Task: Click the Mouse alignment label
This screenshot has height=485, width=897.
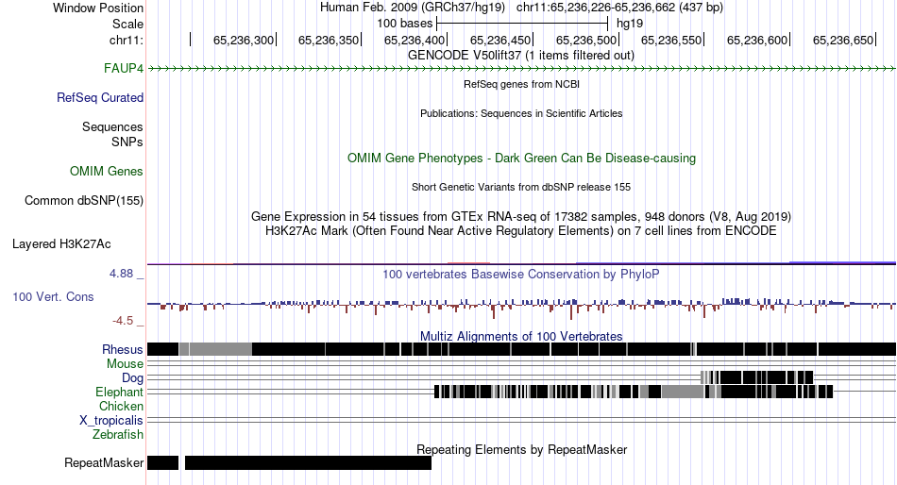Action: click(125, 364)
